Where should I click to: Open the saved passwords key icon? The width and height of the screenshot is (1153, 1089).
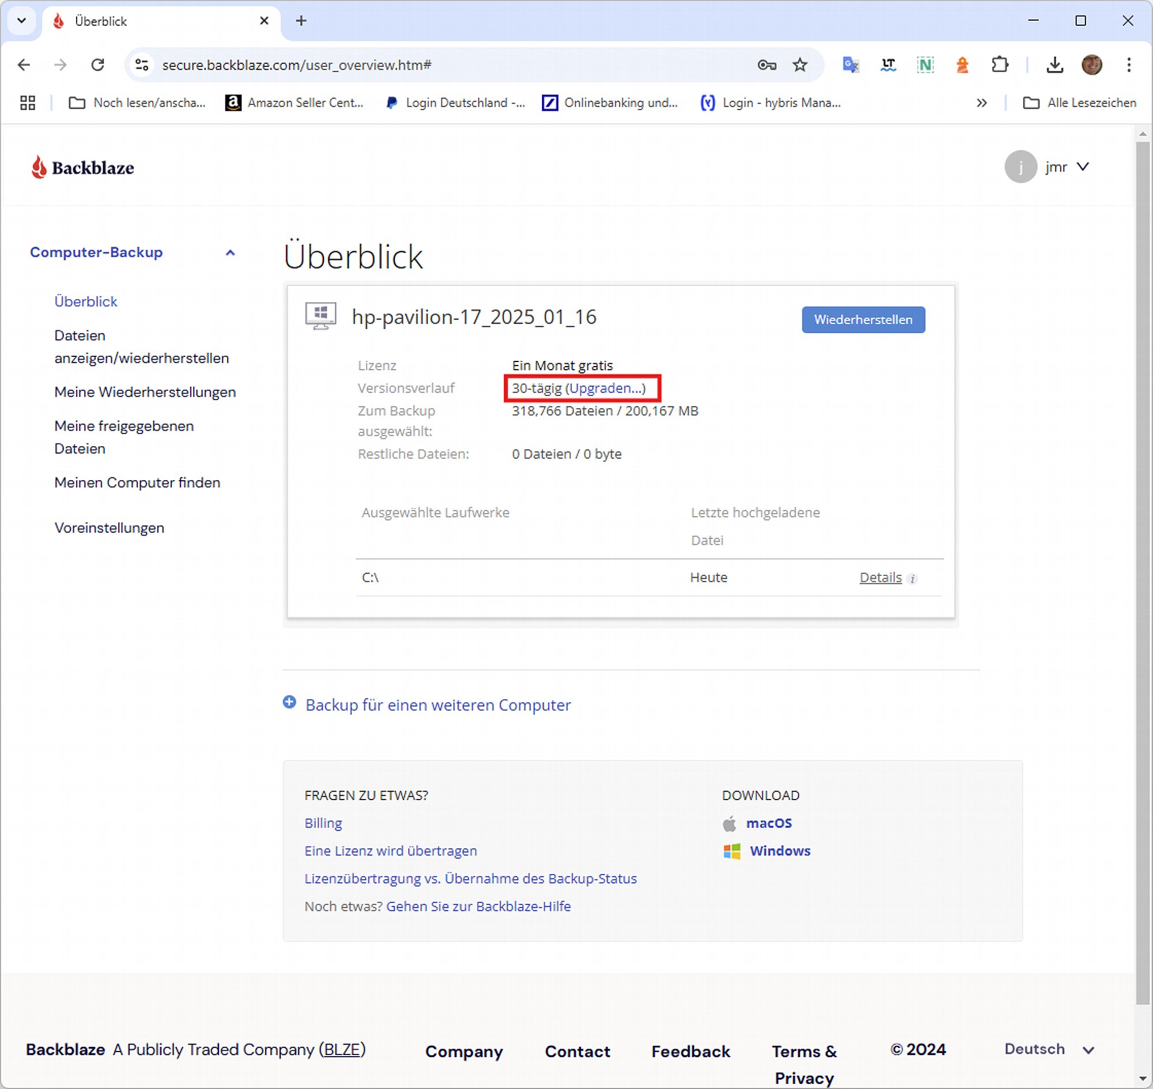pos(767,65)
